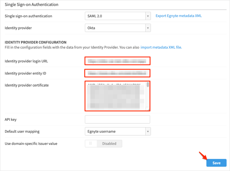230x171 pixels.
Task: Open Export Egnyte metadata XML link
Action: point(178,16)
